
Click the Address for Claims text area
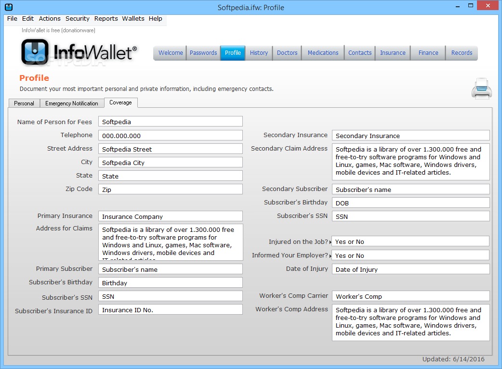click(171, 242)
